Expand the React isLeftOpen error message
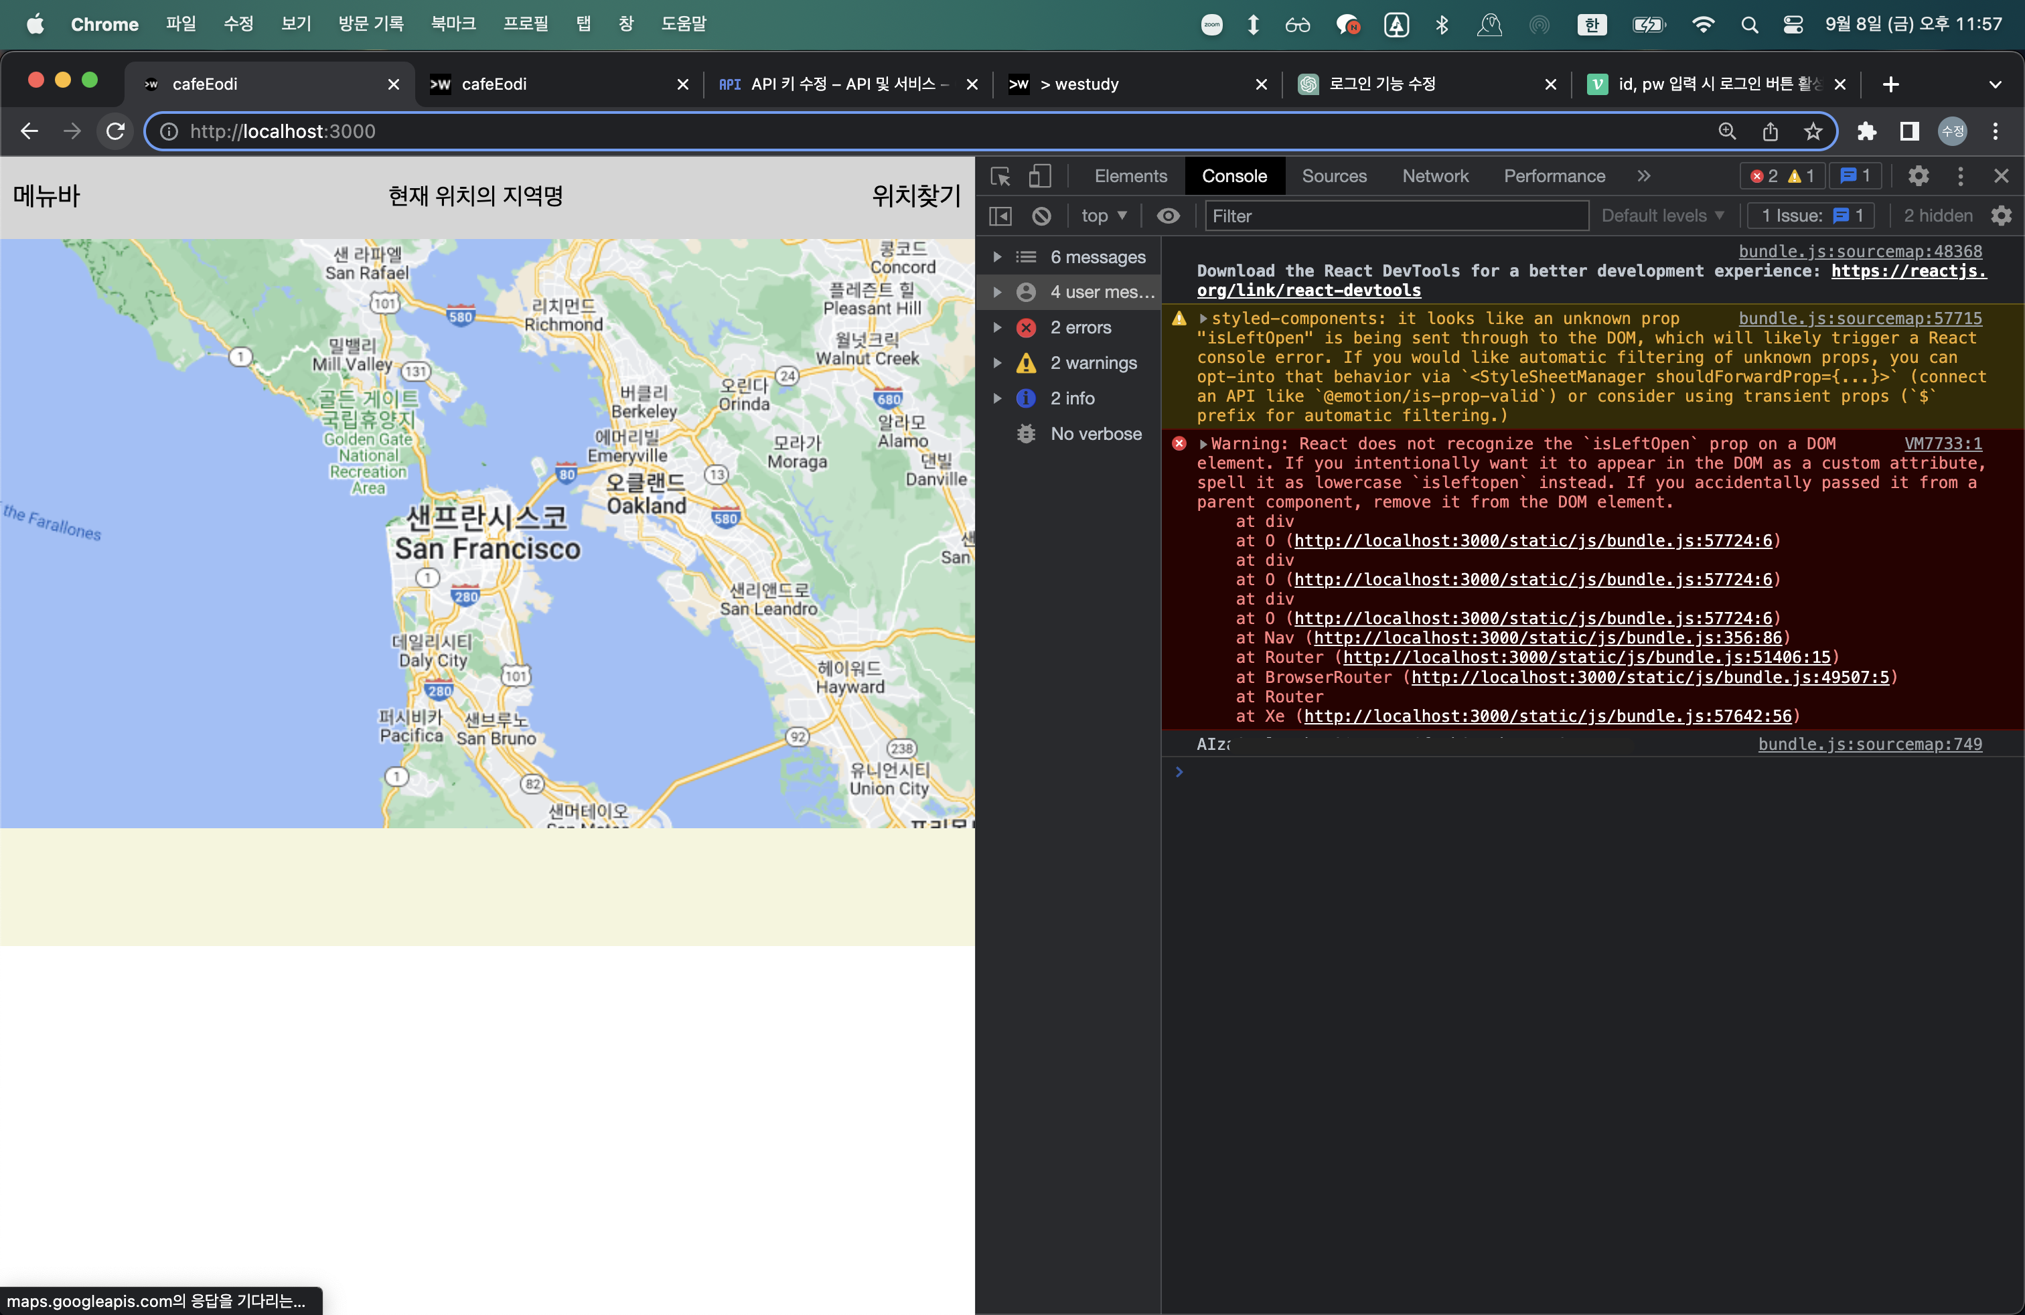This screenshot has width=2025, height=1315. click(1203, 444)
